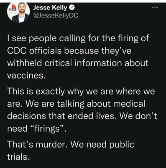Click the verified checkmark badge
Screen dimensions: 166x168
72,8
